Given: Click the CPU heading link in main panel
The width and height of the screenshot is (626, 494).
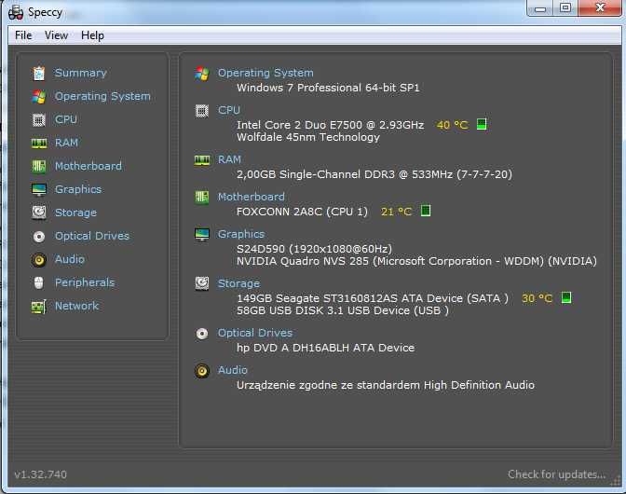Looking at the screenshot, I should tap(229, 110).
